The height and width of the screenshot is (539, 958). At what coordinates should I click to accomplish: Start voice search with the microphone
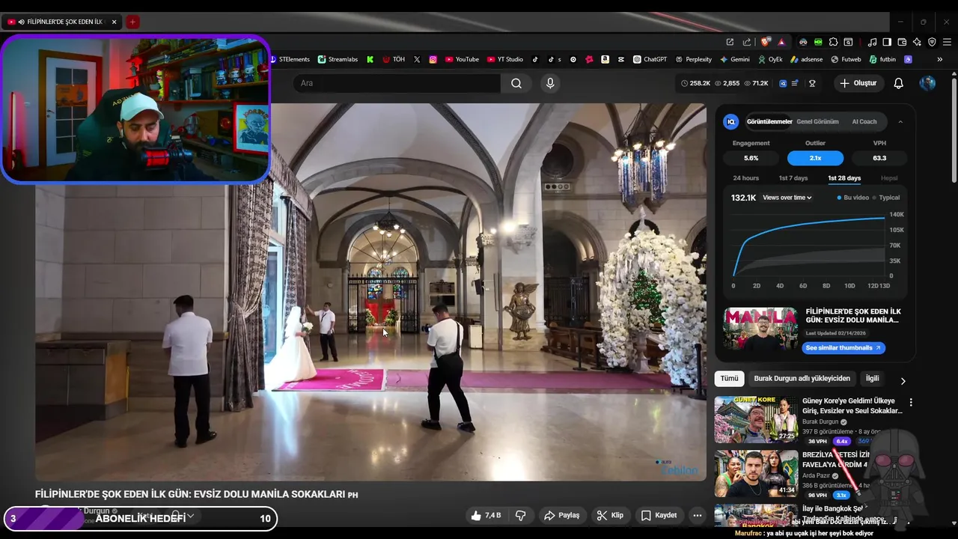[x=550, y=83]
